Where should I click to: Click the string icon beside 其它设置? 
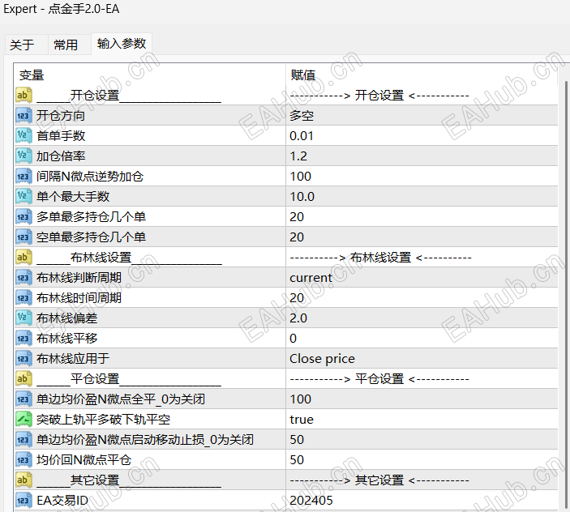24,480
